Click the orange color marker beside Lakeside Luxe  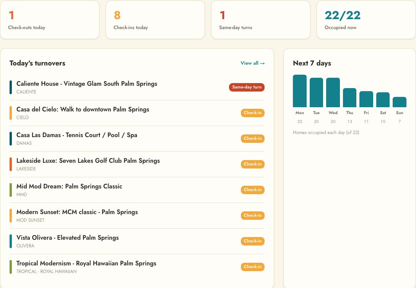11,164
